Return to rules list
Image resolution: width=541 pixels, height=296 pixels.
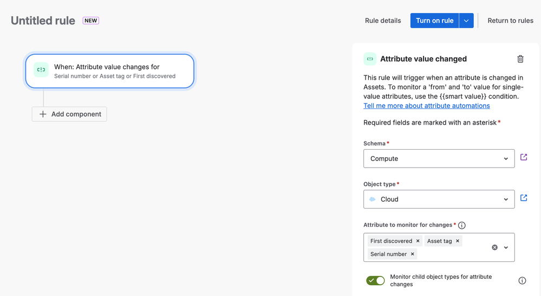click(x=510, y=21)
